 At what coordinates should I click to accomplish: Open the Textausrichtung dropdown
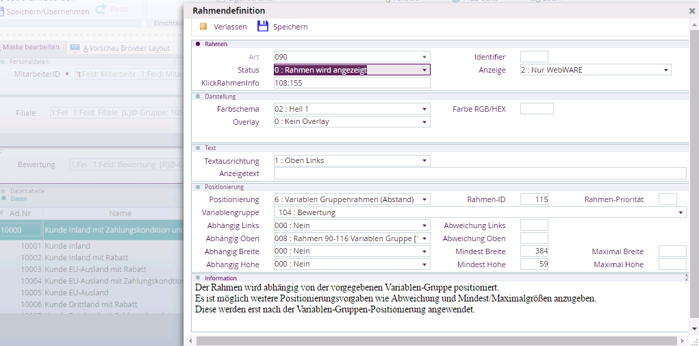(424, 161)
